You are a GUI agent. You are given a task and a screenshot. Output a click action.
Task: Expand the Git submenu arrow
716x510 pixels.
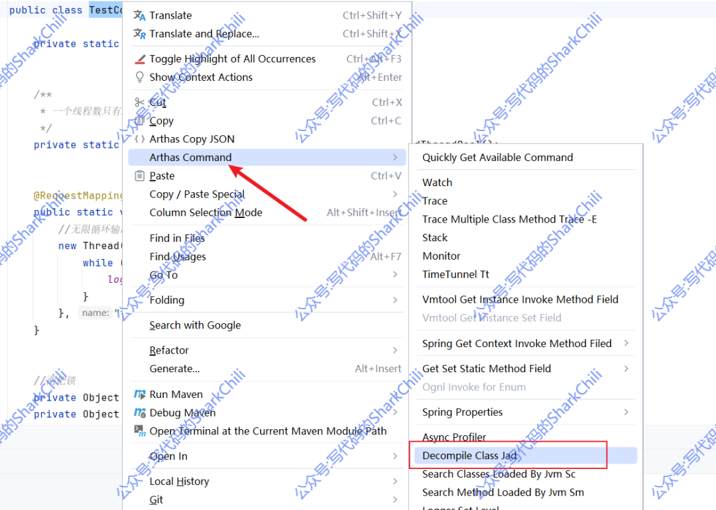click(395, 500)
